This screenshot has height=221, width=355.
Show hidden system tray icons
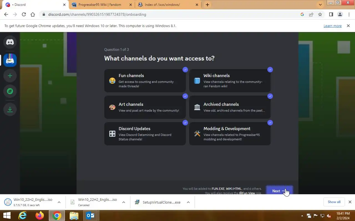point(302,216)
